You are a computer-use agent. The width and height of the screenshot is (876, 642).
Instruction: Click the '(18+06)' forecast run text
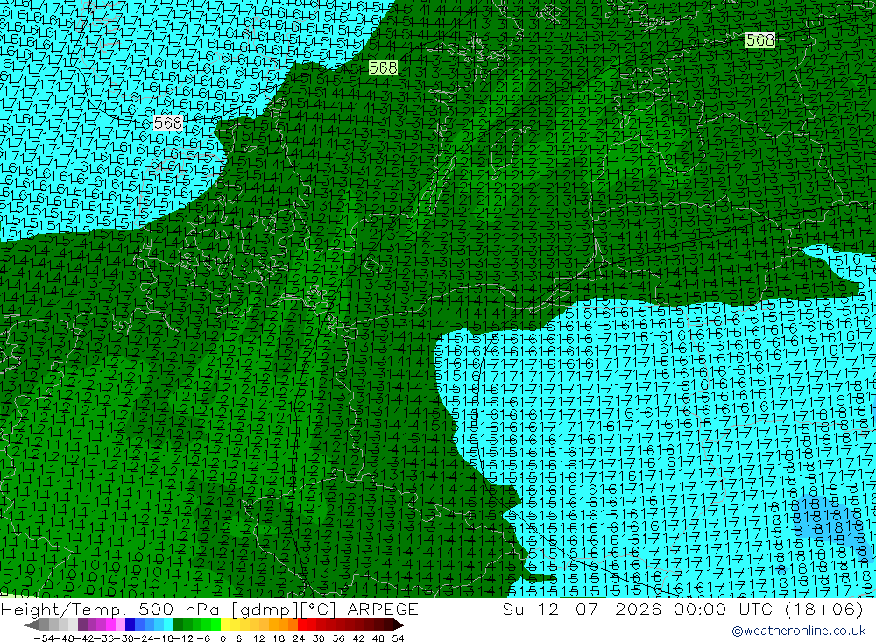click(824, 609)
